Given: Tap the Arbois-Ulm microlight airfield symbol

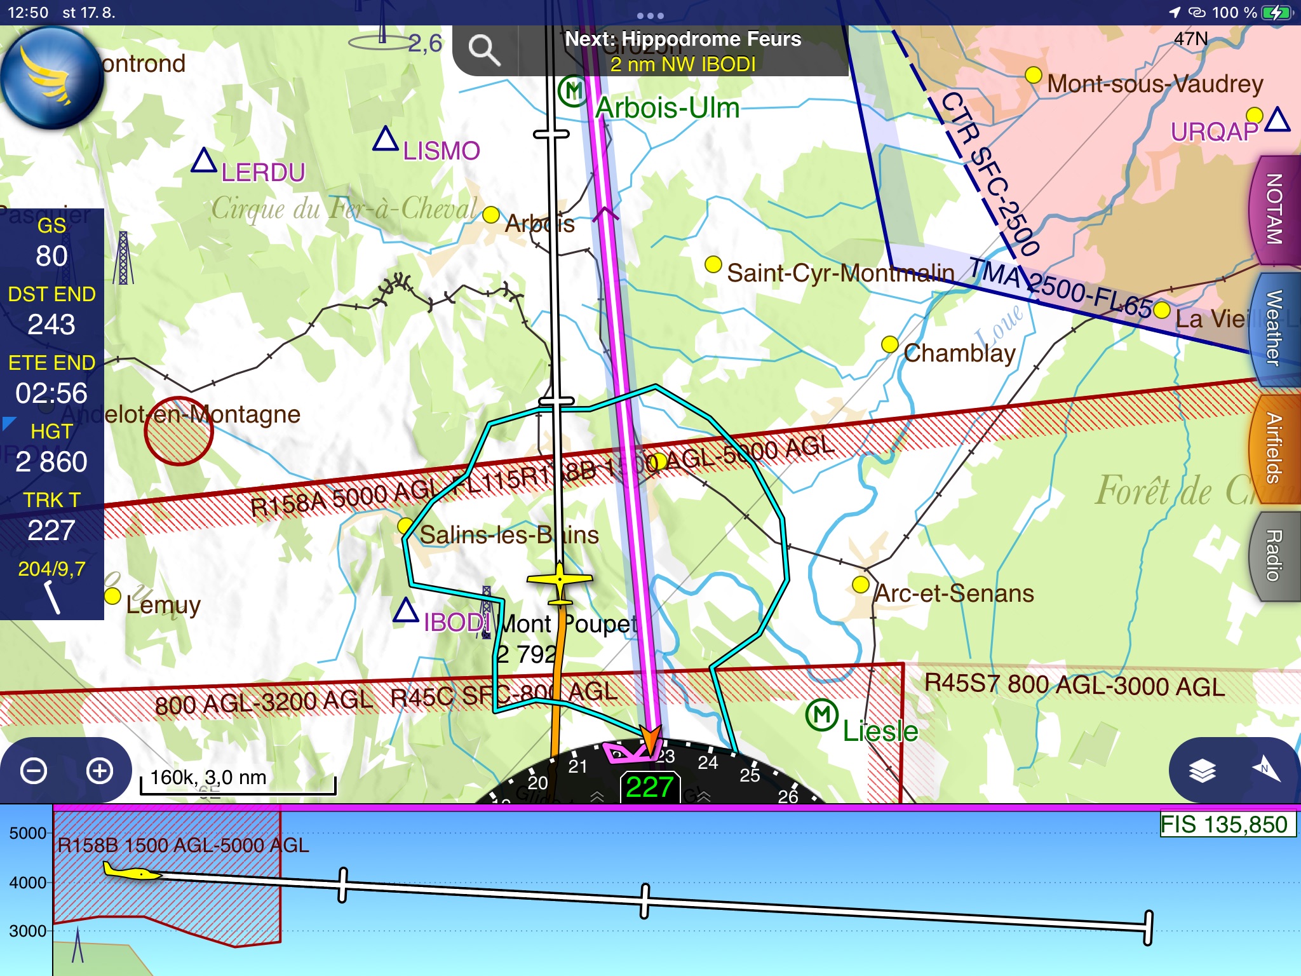Looking at the screenshot, I should click(573, 91).
